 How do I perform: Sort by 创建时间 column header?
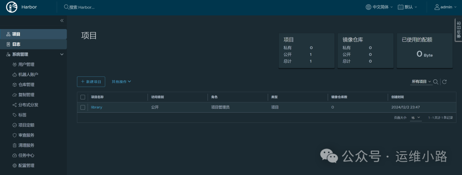click(x=398, y=97)
